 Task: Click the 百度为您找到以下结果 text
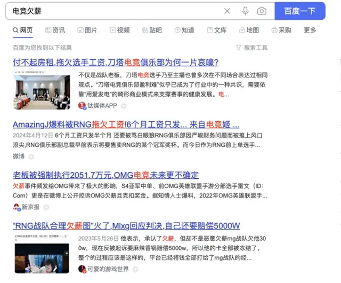(x=42, y=48)
